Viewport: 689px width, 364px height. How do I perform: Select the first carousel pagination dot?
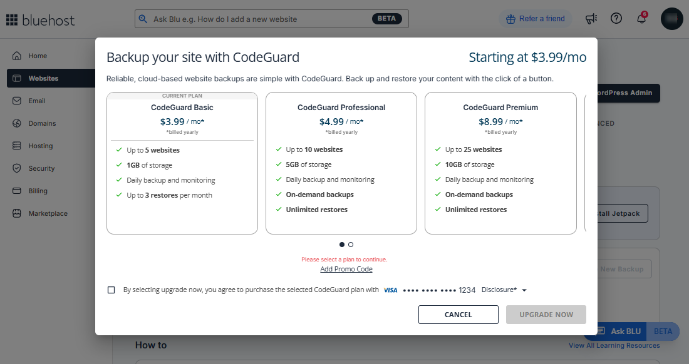coord(341,245)
